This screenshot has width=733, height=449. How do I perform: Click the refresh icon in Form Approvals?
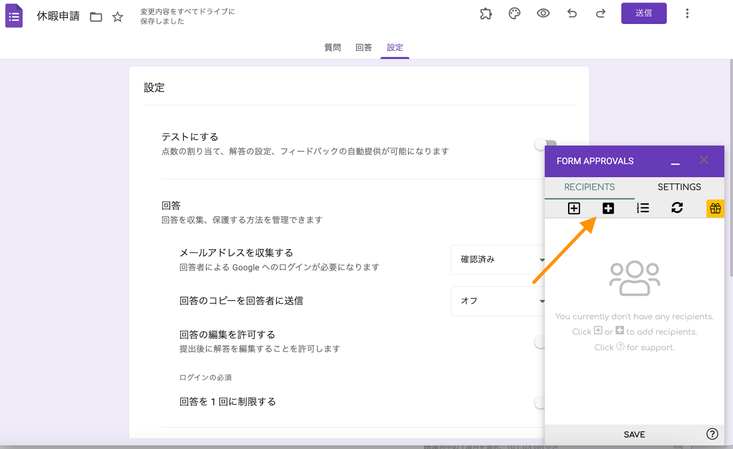(677, 208)
